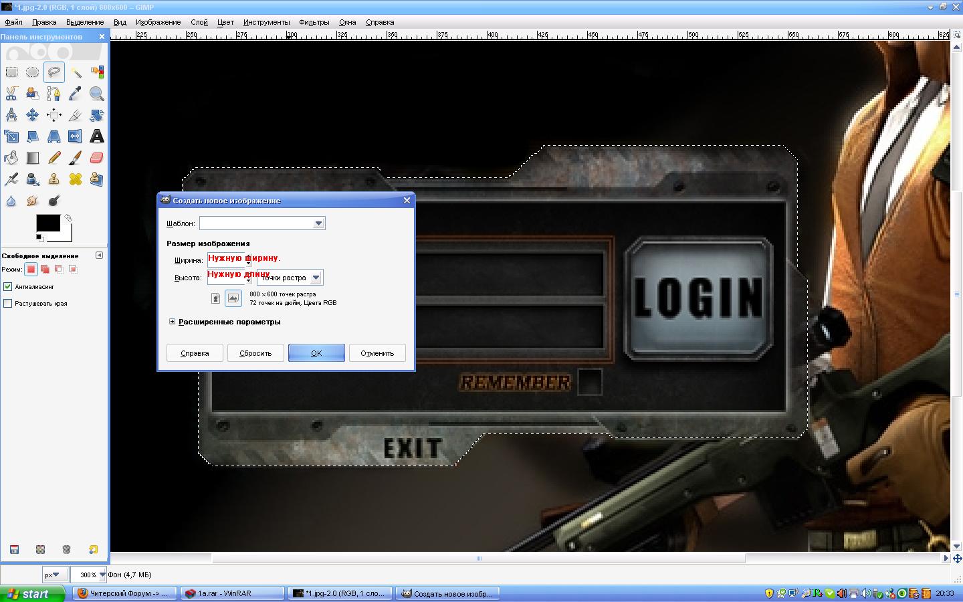The height and width of the screenshot is (602, 963).
Task: Select the Rectangle Select tool
Action: tap(11, 72)
